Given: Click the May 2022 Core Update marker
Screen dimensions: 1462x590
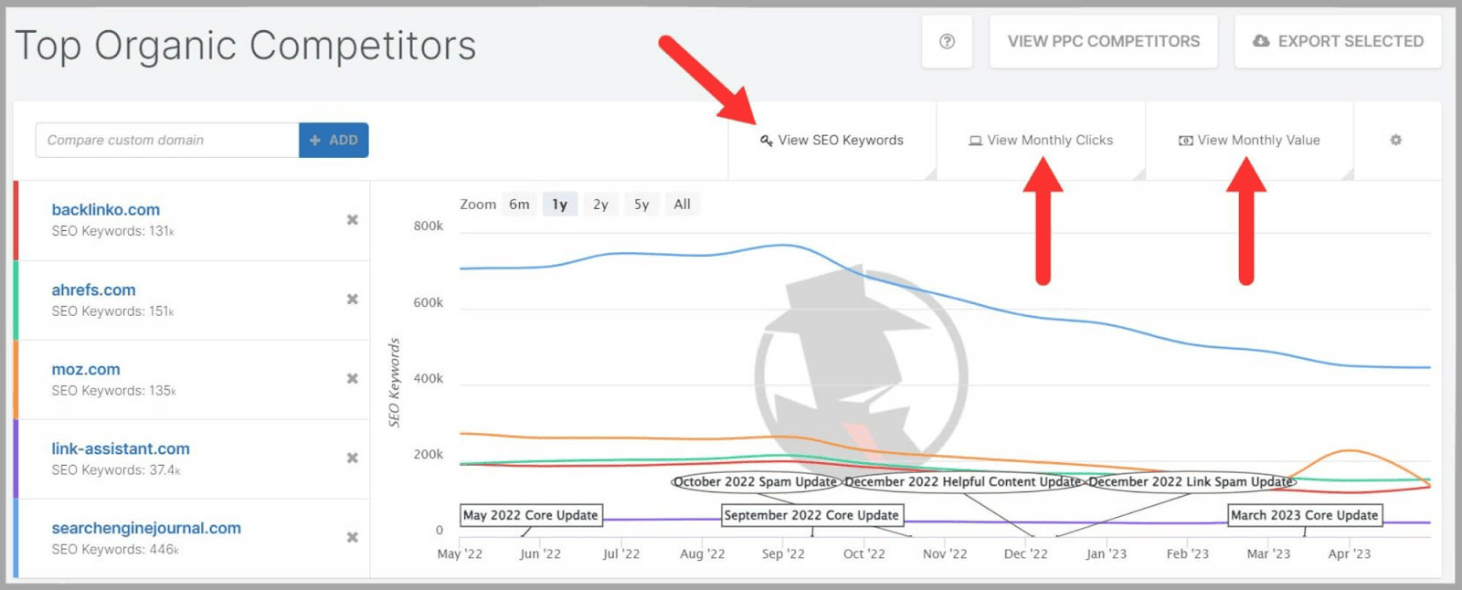Looking at the screenshot, I should 530,515.
